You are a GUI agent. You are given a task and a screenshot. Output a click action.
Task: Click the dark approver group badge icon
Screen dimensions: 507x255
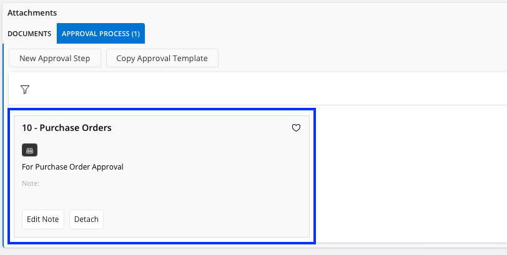tap(30, 150)
